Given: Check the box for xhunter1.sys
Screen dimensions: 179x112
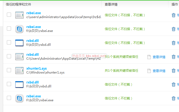Looking at the screenshot, I should pyautogui.click(x=9, y=70).
